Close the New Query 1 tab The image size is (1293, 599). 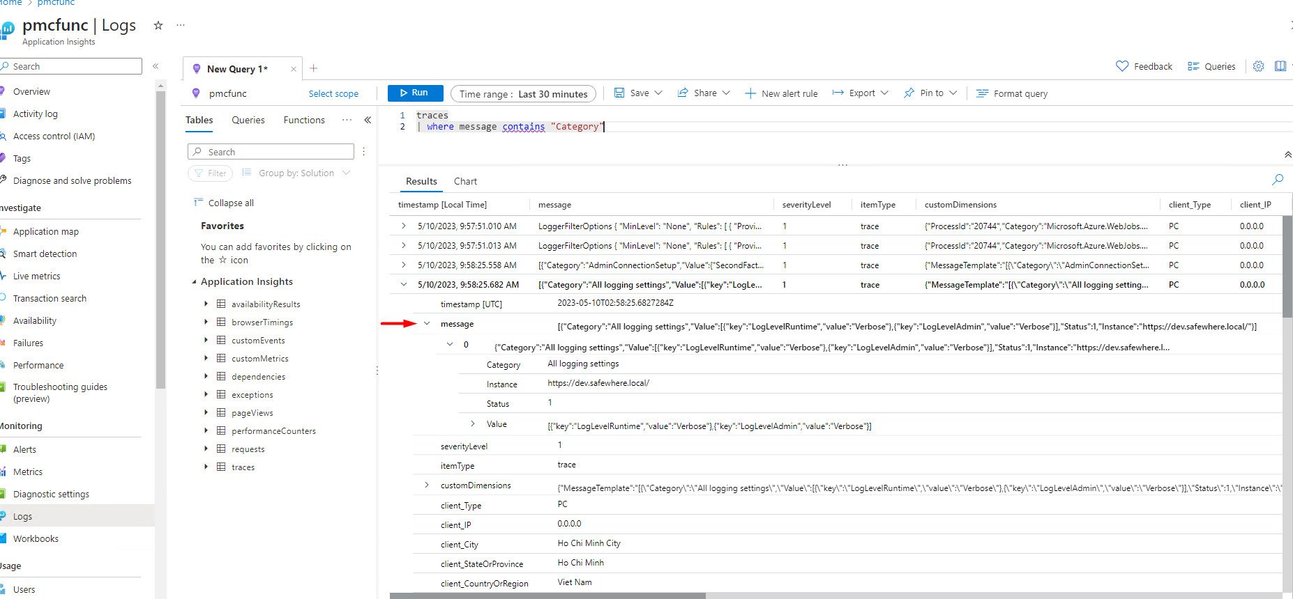click(294, 69)
